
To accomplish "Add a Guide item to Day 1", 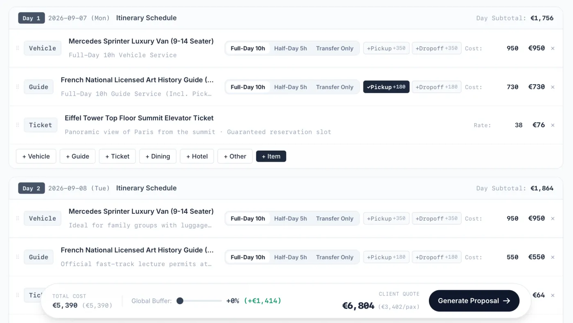I will click(x=77, y=156).
